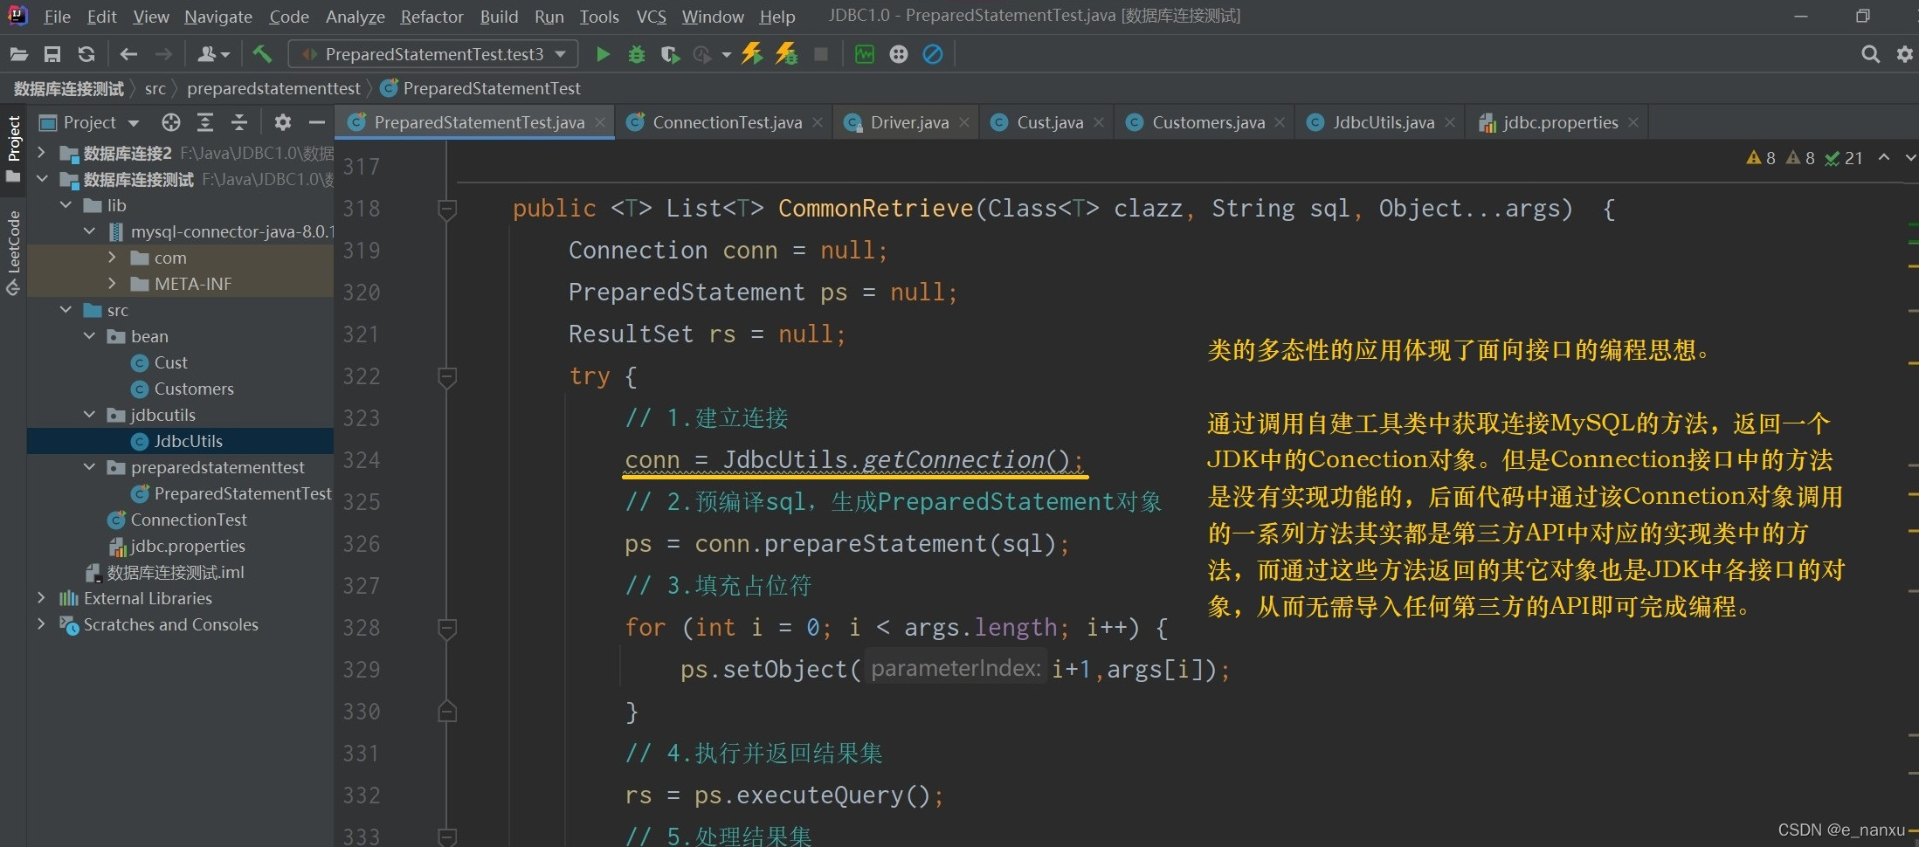Expand the 数据库连接2 module node
The height and width of the screenshot is (847, 1919).
point(41,153)
